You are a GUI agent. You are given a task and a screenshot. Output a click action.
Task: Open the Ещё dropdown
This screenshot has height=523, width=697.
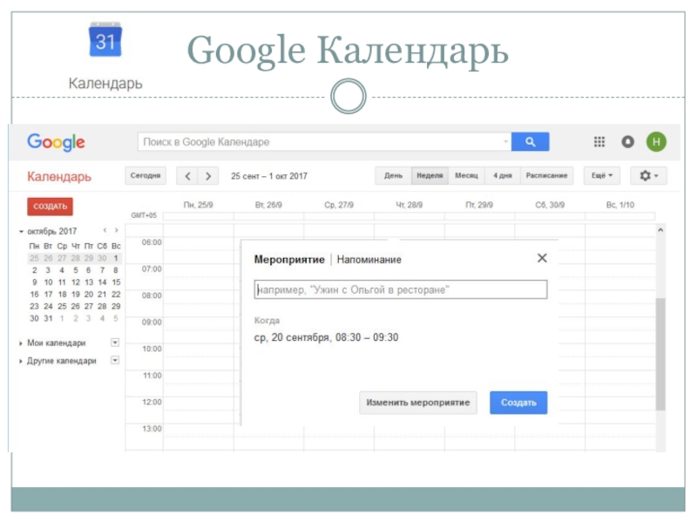pyautogui.click(x=602, y=176)
